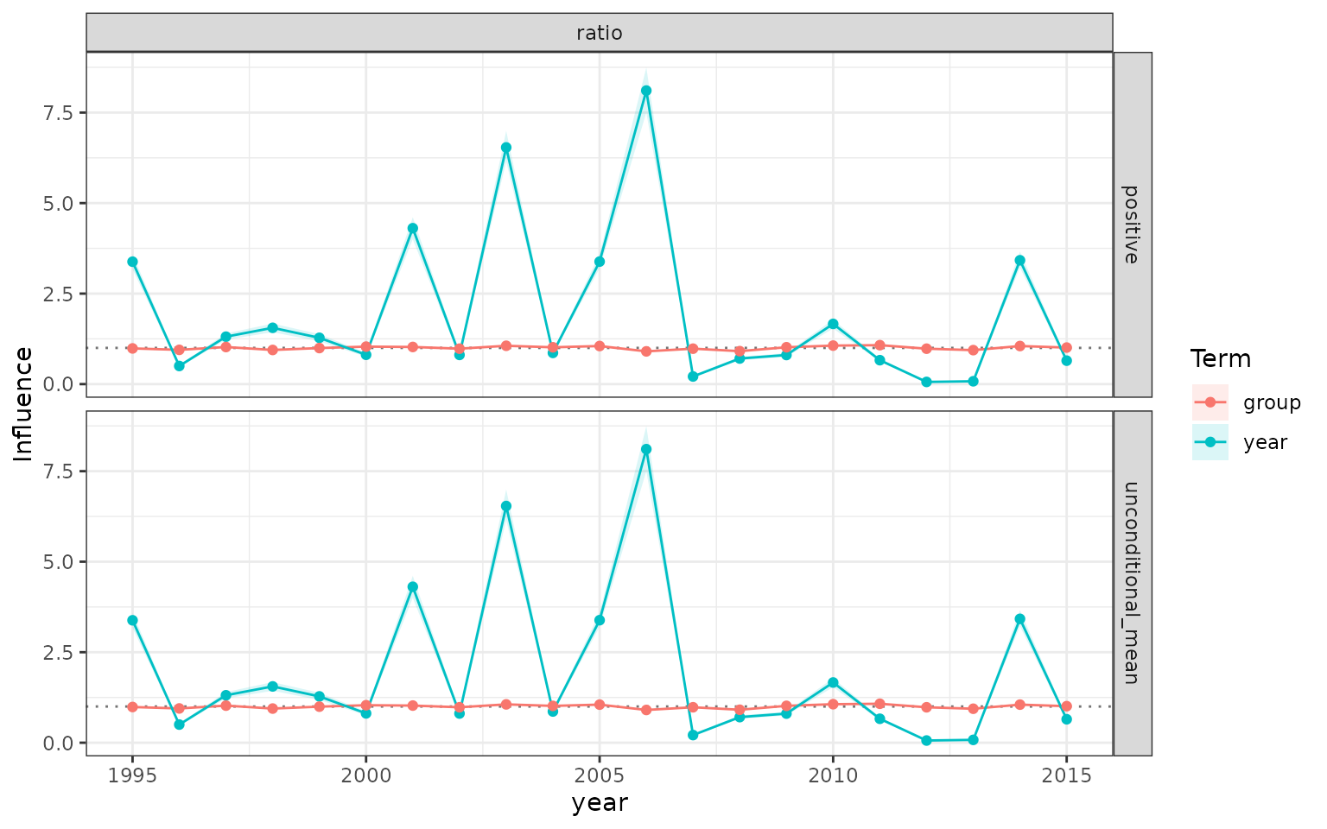This screenshot has width=1327, height=829.
Task: Click the 1995 year point in positive panel
Action: 132,262
